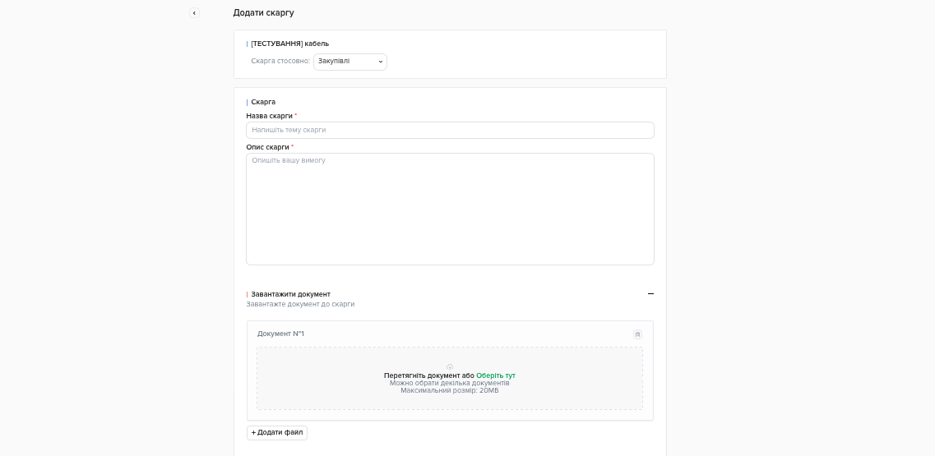Click the Можна обрати декілька документів text
Screen dimensions: 935x456
[x=450, y=383]
